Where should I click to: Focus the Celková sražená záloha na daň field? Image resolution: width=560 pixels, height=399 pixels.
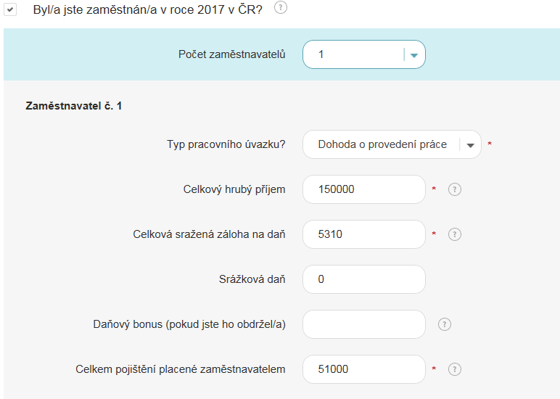(363, 234)
